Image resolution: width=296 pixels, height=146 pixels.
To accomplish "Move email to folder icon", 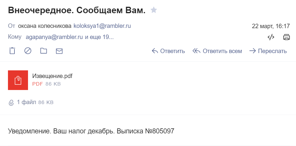I will [44, 51].
